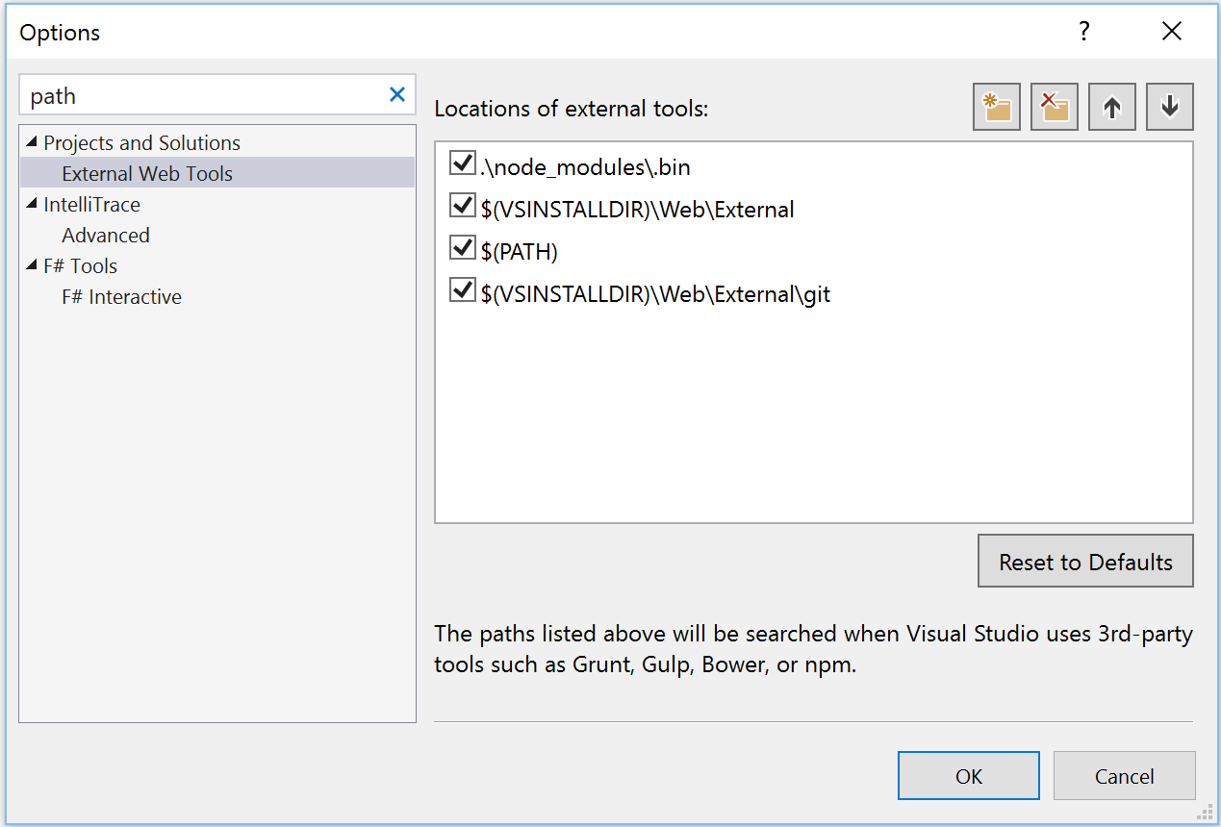Click inside the options search field

tap(202, 95)
